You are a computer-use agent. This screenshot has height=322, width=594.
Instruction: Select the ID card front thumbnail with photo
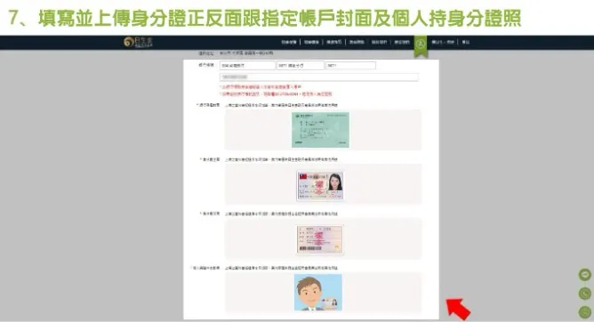point(320,185)
